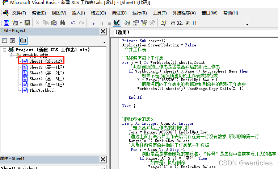278x169 pixels.
Task: Open the 插入(I) menu
Action: point(78,13)
